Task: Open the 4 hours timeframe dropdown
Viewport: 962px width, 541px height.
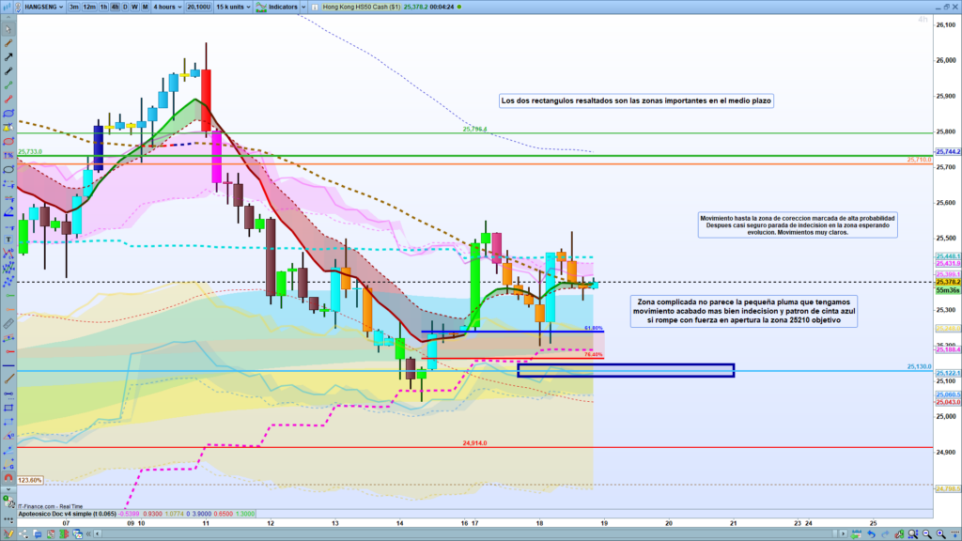Action: pos(167,7)
